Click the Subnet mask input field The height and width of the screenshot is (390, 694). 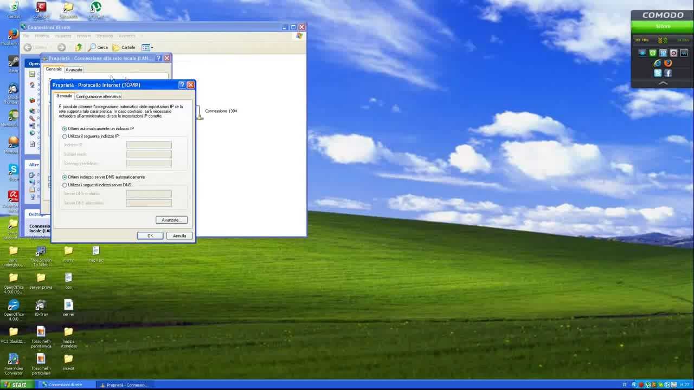click(x=149, y=154)
